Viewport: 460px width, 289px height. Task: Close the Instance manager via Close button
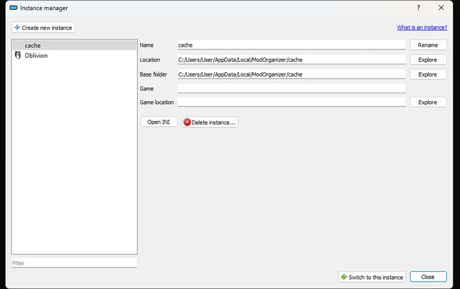coord(428,277)
